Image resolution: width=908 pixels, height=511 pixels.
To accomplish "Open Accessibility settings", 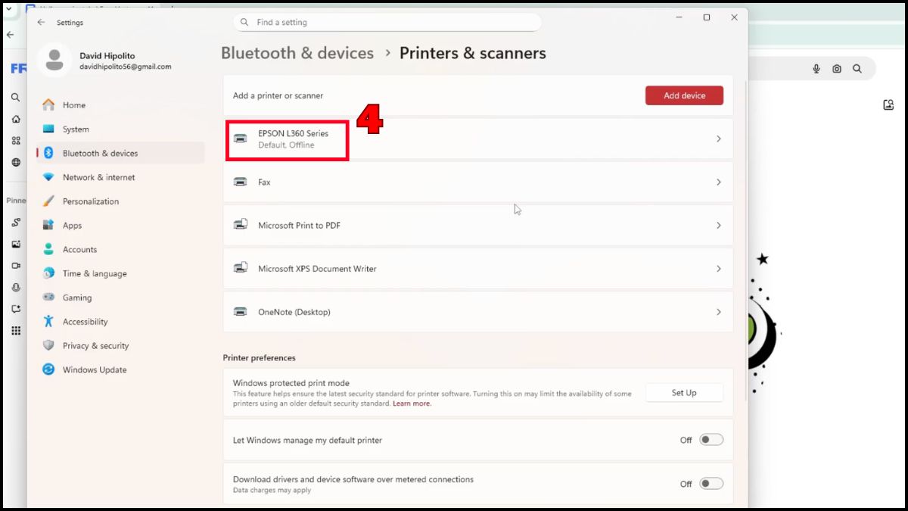I will (x=120, y=322).
